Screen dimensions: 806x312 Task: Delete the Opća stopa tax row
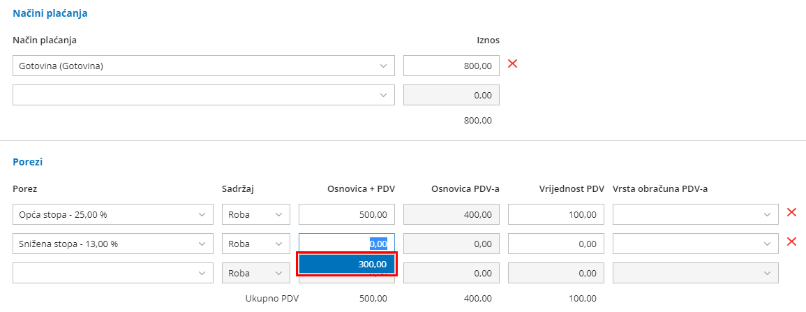791,213
